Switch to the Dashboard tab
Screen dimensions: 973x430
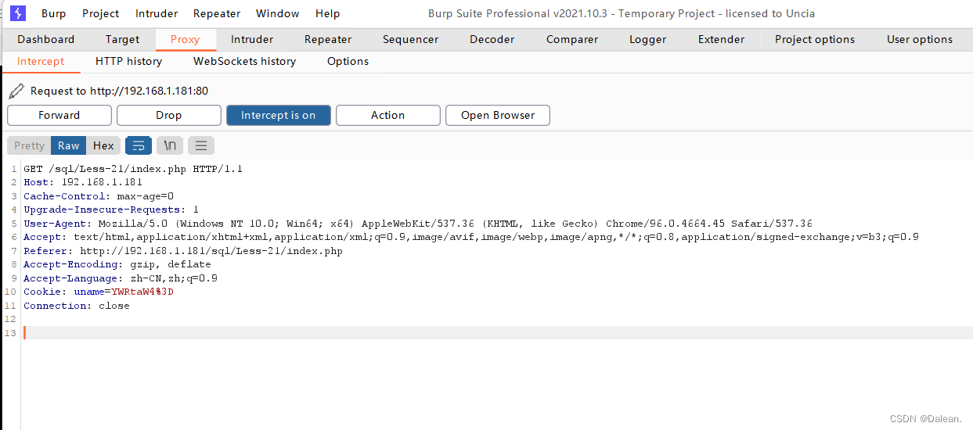point(46,39)
